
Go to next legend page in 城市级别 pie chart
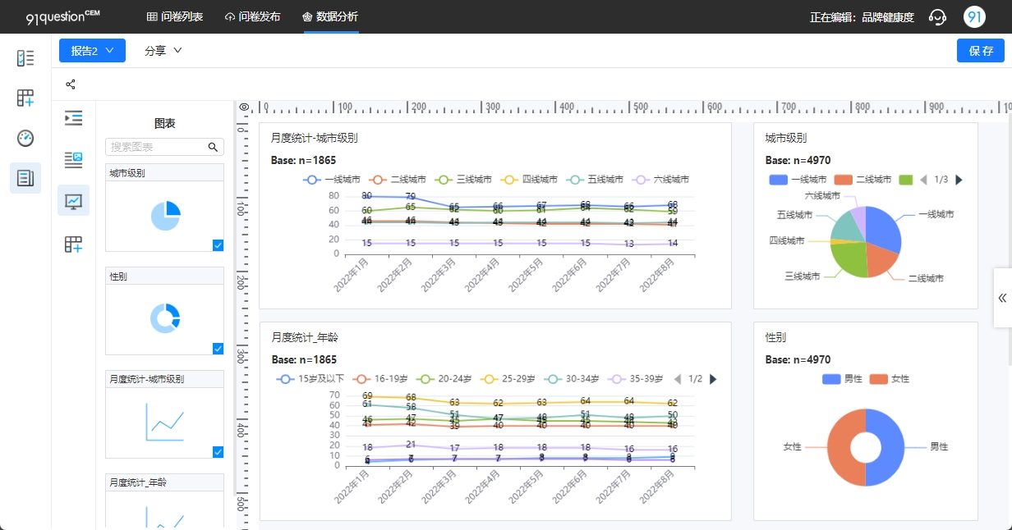tap(959, 180)
